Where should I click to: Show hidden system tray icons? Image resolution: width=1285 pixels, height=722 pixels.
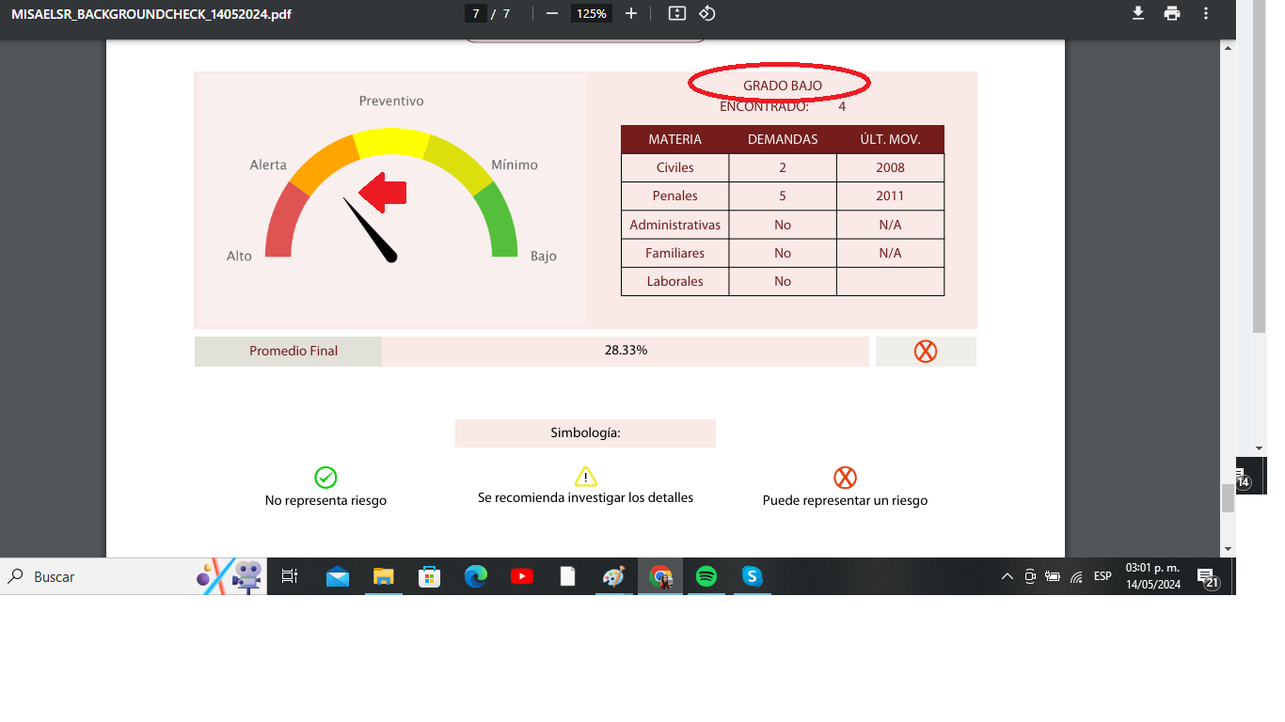coord(1007,576)
